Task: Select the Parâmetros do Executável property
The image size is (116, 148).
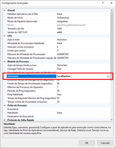Action: tap(21, 116)
